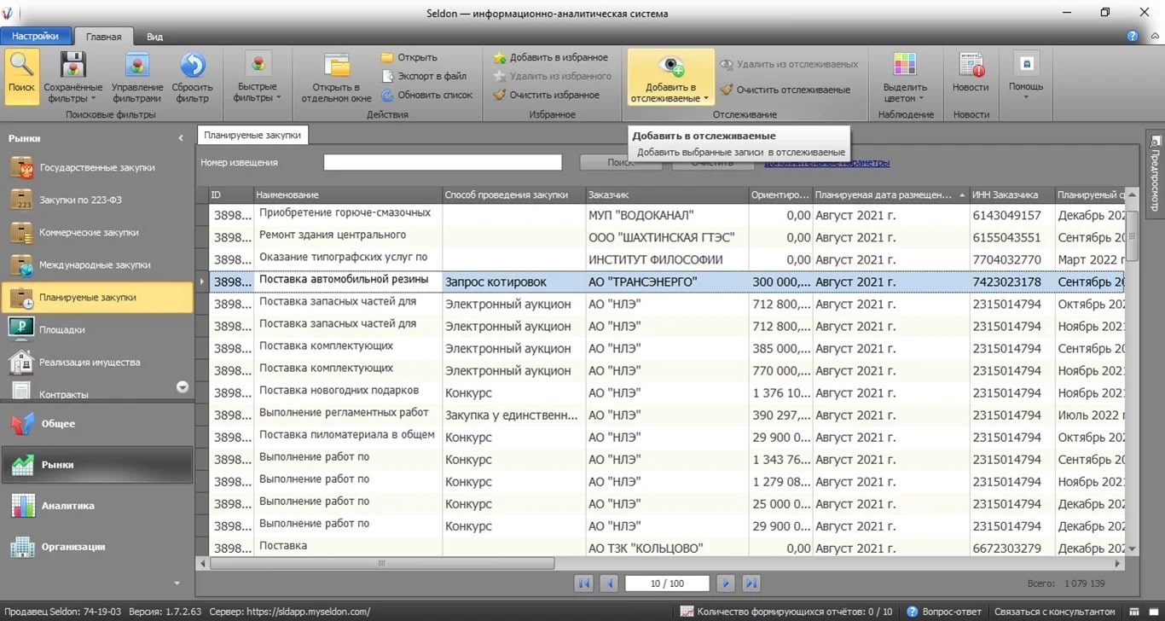Viewport: 1165px width, 621px height.
Task: Click Очистить отслеживаемые item
Action: pyautogui.click(x=785, y=90)
